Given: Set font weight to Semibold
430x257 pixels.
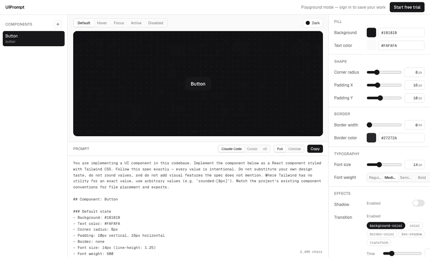Looking at the screenshot, I should click(x=405, y=178).
